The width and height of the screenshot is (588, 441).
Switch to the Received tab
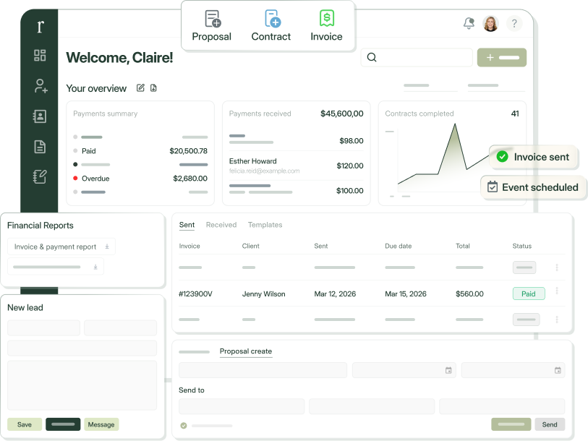(x=221, y=225)
